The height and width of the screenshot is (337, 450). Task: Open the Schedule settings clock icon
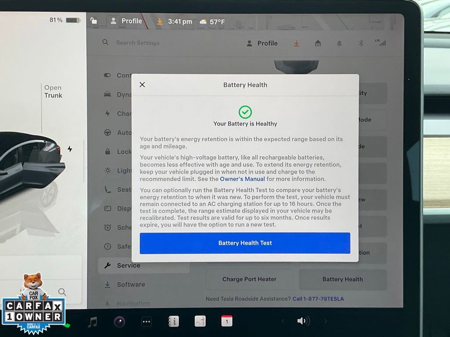tap(108, 228)
